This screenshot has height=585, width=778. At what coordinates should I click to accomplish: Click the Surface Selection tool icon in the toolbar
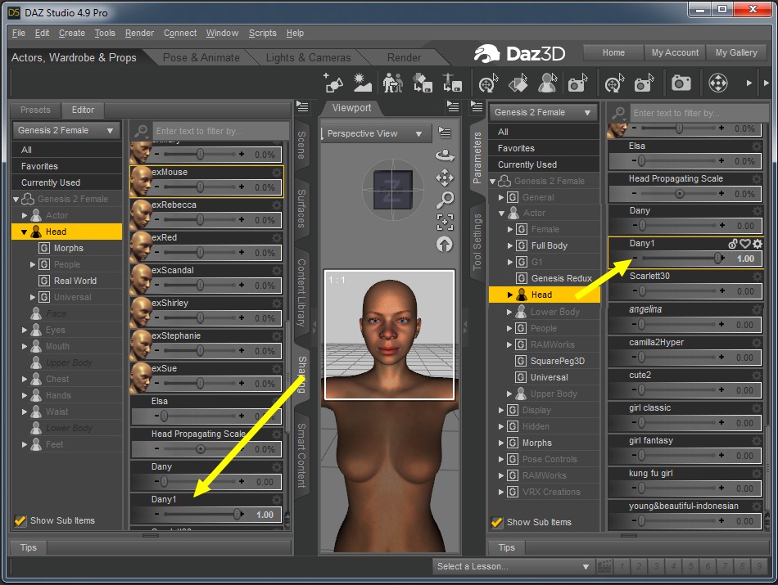pos(518,83)
